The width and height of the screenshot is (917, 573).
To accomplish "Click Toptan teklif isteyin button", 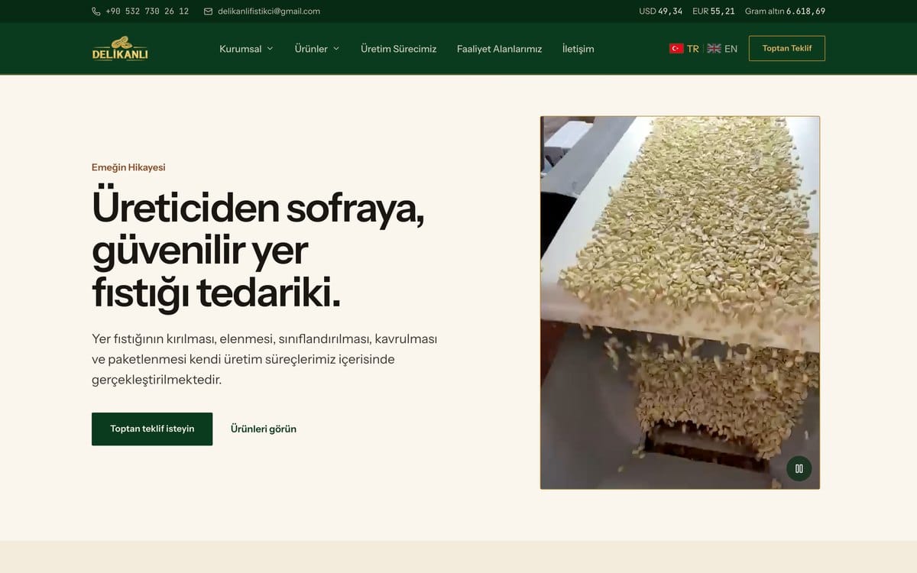I will 152,429.
